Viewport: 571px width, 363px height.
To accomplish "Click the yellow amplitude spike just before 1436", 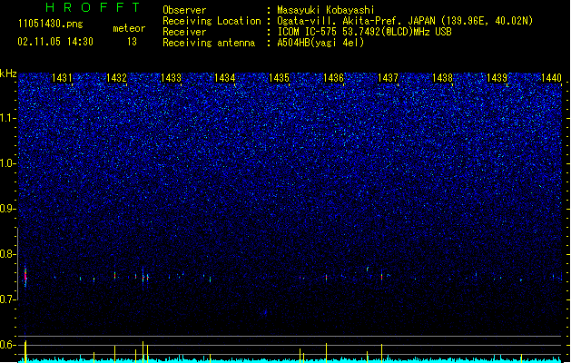I will pyautogui.click(x=326, y=352).
